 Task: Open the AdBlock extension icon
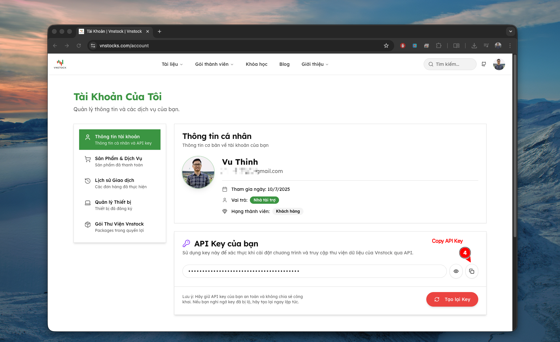tap(402, 46)
